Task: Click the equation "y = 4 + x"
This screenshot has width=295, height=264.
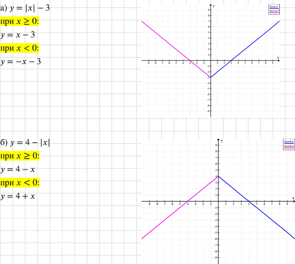Action: pos(18,196)
